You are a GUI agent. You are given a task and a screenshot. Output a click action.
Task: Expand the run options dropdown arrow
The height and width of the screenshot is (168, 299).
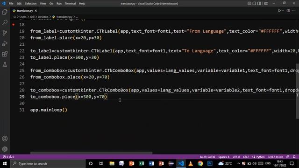click(283, 11)
